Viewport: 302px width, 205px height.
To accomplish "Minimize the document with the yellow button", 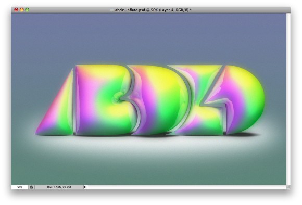I will coord(22,9).
